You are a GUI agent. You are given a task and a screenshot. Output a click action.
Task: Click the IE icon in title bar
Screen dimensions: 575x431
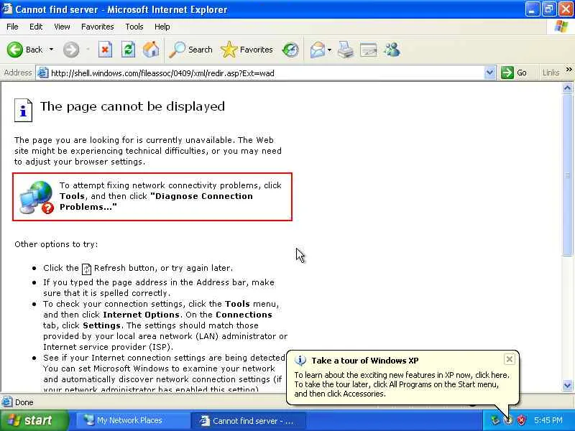click(x=6, y=9)
